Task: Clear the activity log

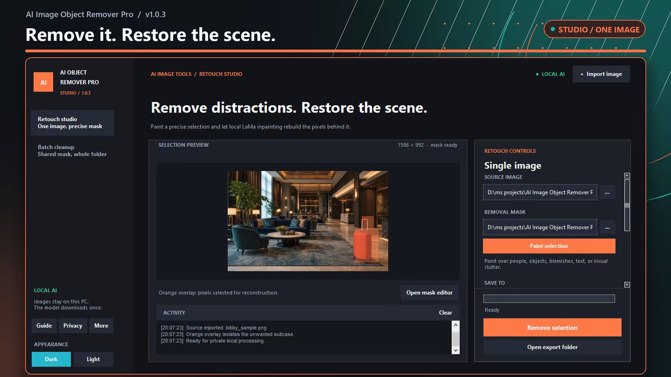Action: [x=445, y=312]
